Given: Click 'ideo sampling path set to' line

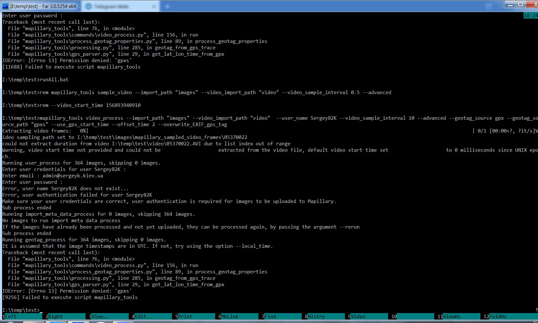Looking at the screenshot, I should [x=125, y=137].
